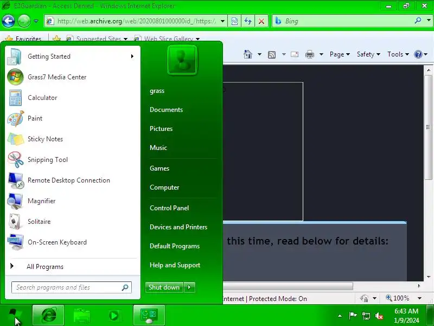
Task: Click the Action Center flag tray icon
Action: 353,316
